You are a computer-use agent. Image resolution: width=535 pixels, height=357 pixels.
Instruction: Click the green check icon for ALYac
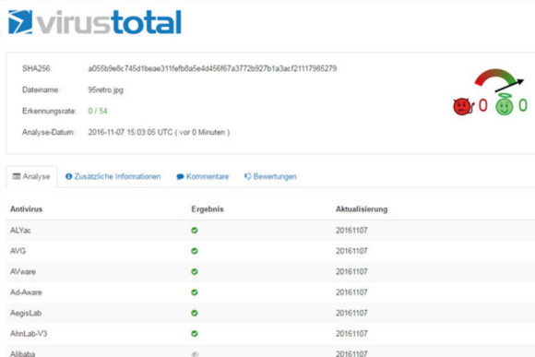195,231
